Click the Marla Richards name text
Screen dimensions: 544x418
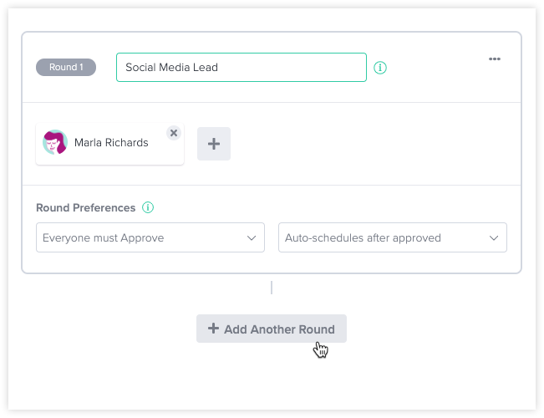point(111,143)
